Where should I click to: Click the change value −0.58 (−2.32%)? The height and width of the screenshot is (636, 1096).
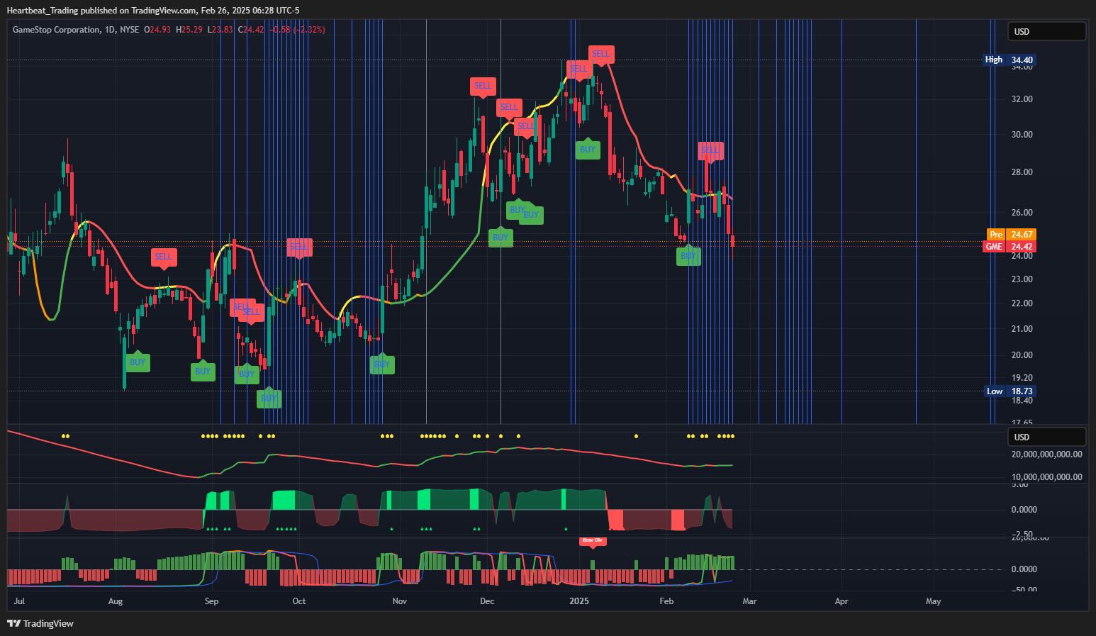coord(296,30)
